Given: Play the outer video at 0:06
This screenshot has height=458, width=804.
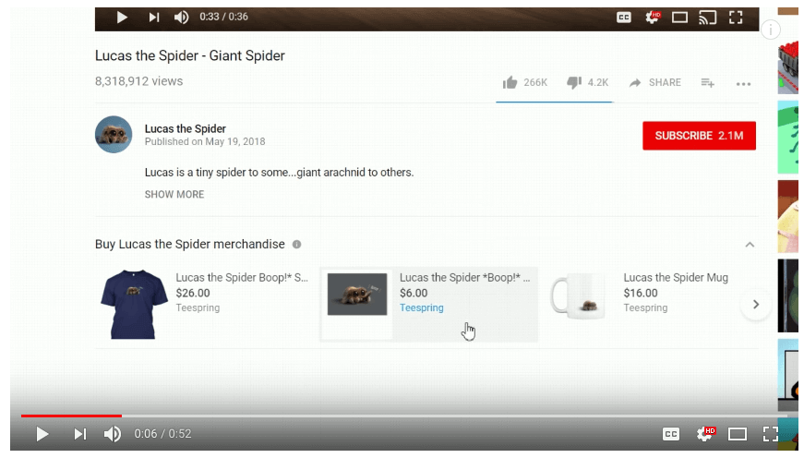Looking at the screenshot, I should pos(42,434).
